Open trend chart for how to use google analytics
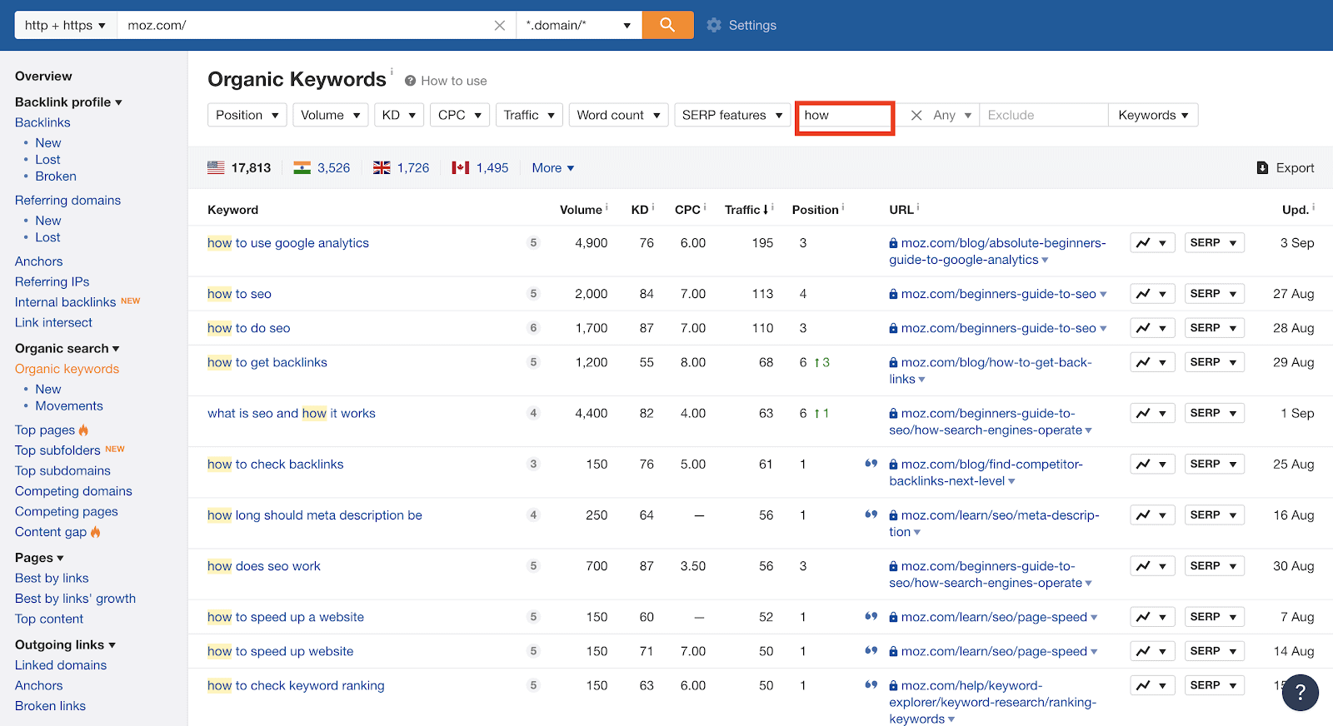The height and width of the screenshot is (726, 1333). pos(1152,243)
